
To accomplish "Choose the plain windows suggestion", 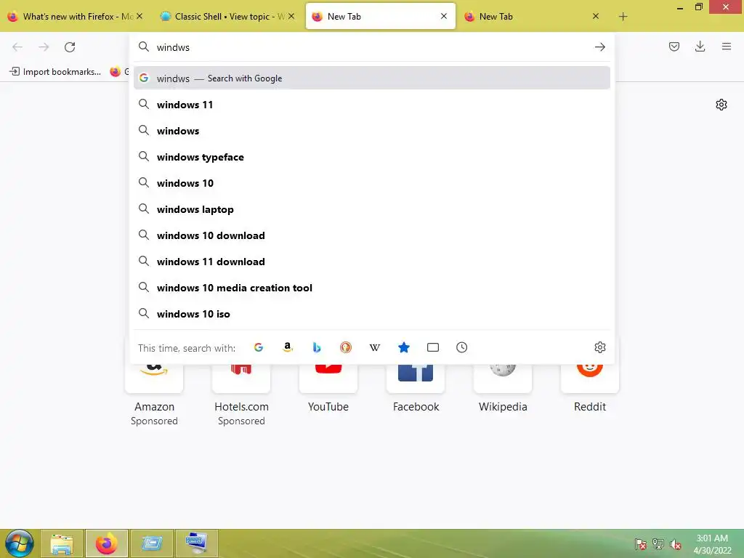I will click(x=371, y=131).
